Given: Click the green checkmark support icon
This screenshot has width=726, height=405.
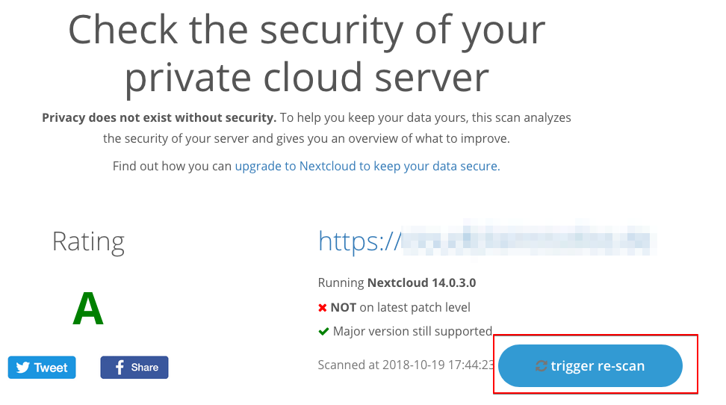Looking at the screenshot, I should 323,332.
